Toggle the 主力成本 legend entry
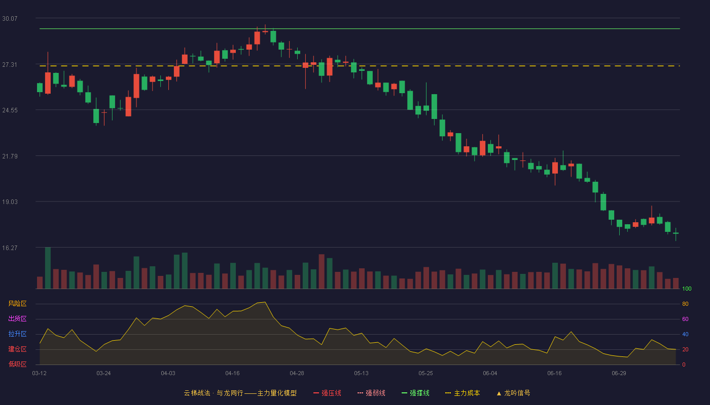This screenshot has height=405, width=710. pyautogui.click(x=463, y=393)
